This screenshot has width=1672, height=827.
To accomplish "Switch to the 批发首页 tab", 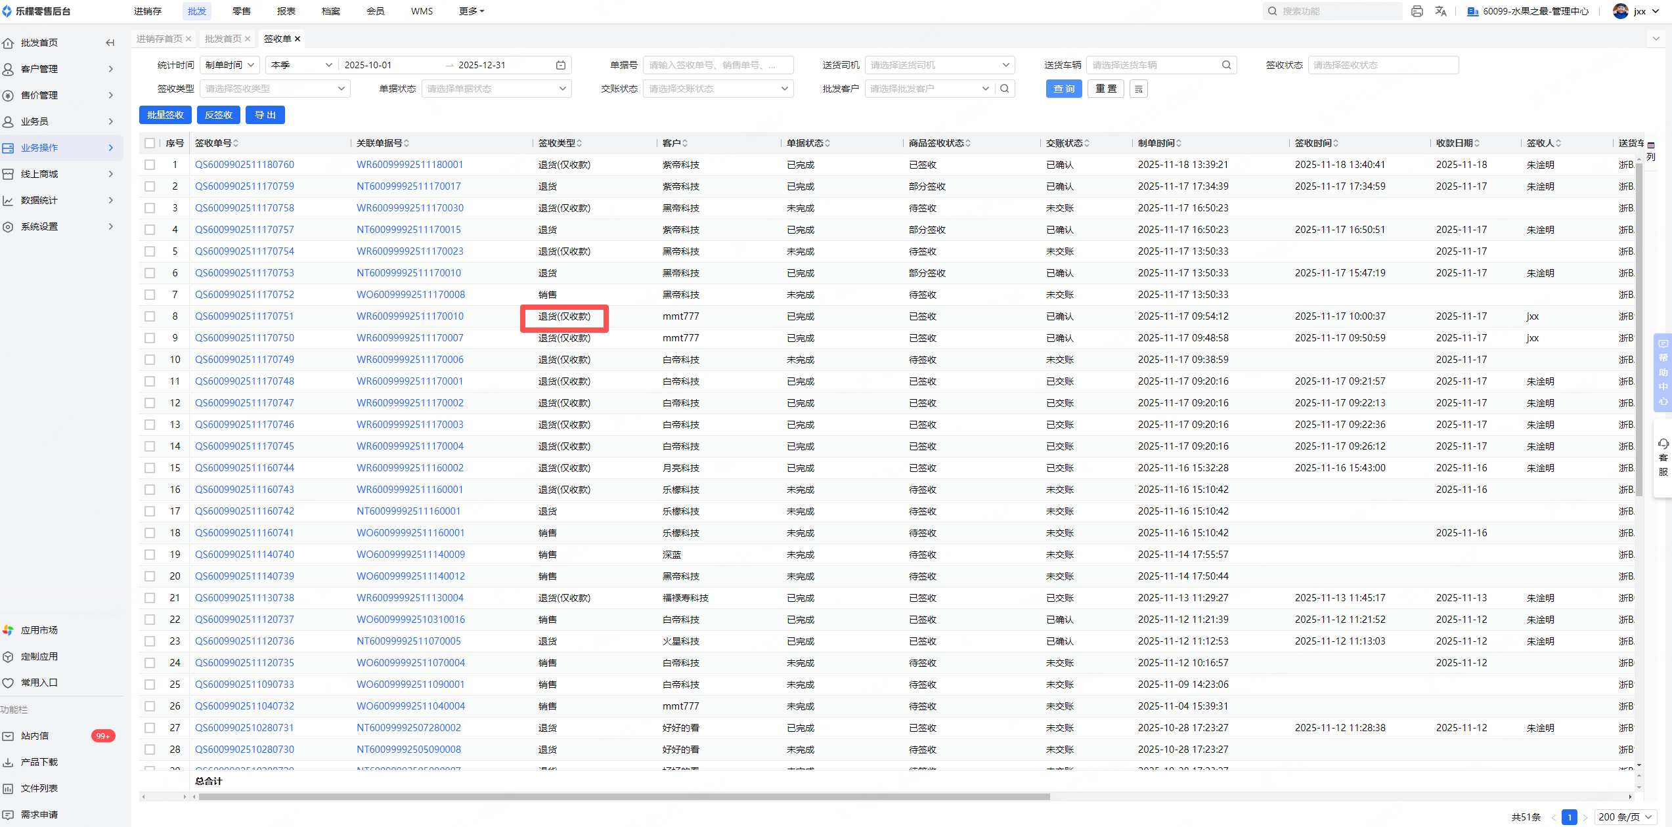I will coord(223,39).
